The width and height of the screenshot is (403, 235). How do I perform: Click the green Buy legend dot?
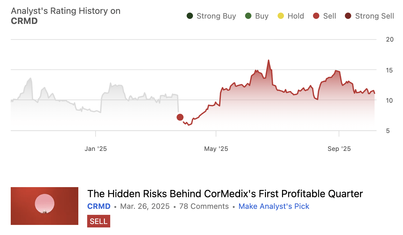(248, 16)
